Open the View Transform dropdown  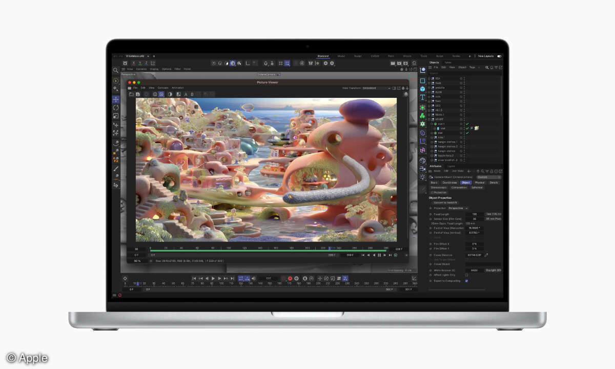coord(377,88)
